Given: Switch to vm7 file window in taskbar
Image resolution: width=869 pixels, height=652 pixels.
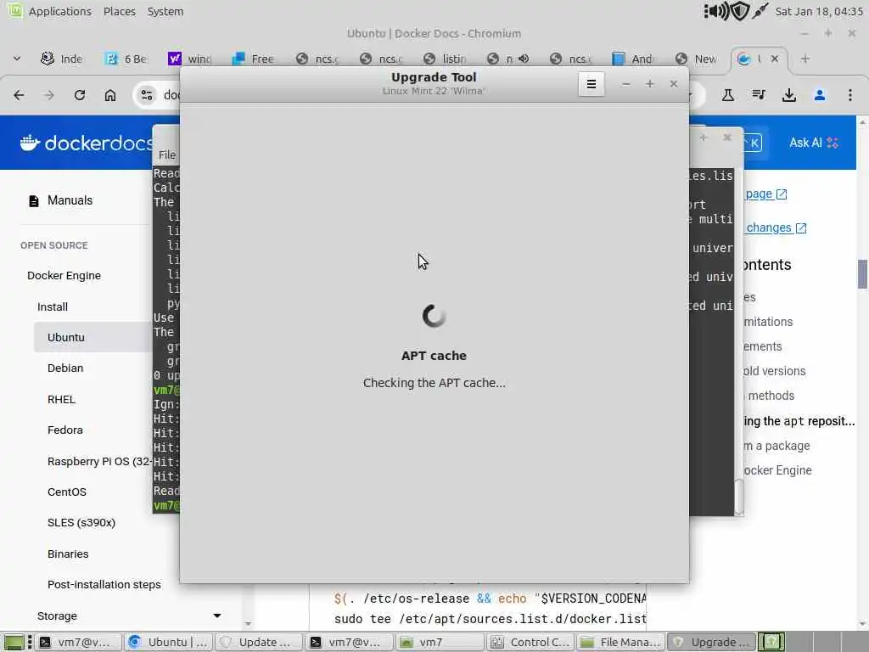Looking at the screenshot, I should [440, 642].
